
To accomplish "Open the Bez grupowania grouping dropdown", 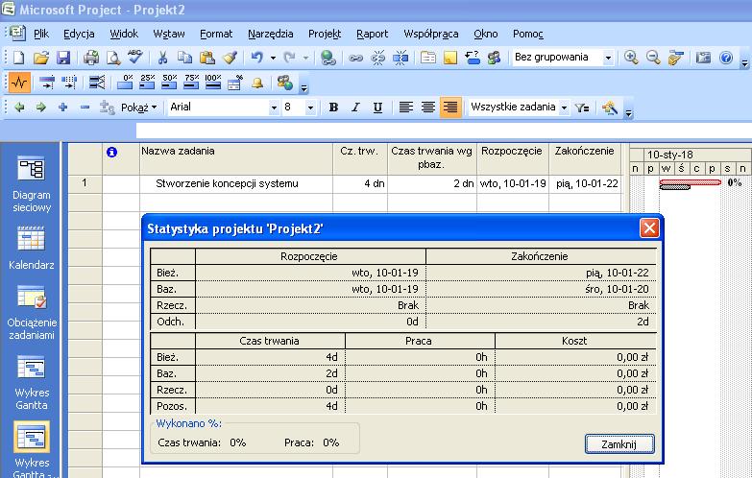I will (608, 58).
